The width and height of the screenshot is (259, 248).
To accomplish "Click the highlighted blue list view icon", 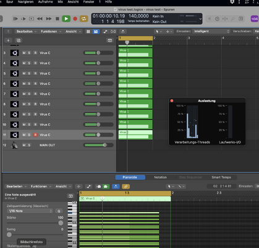I will point(96,32).
